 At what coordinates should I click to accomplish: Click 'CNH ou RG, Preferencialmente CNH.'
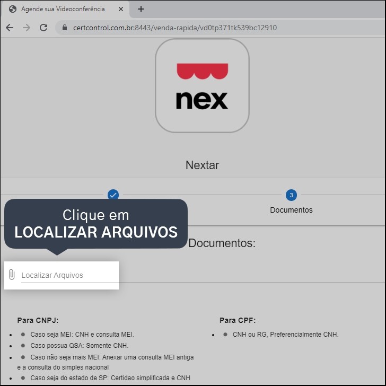[286, 335]
